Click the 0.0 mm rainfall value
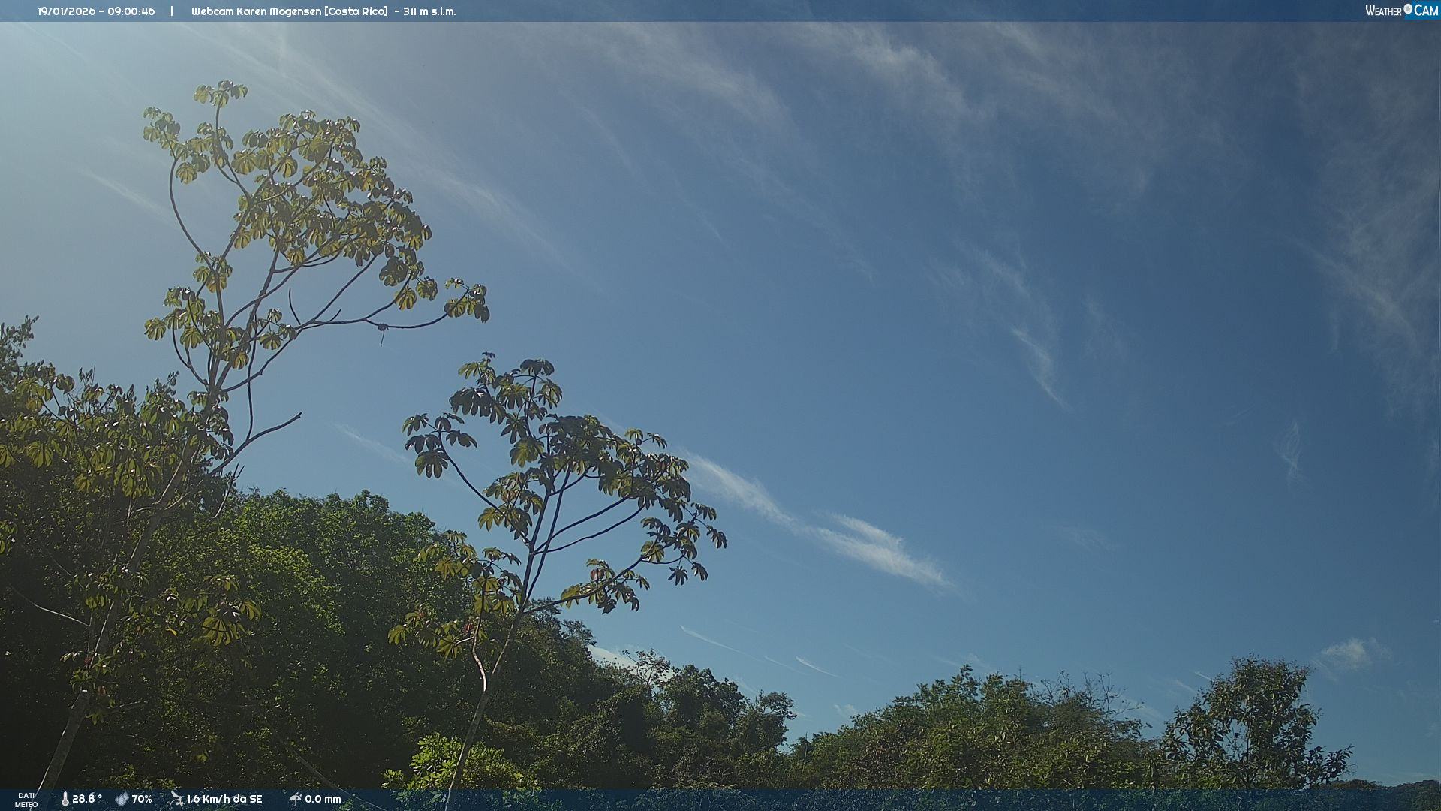 pyautogui.click(x=323, y=799)
